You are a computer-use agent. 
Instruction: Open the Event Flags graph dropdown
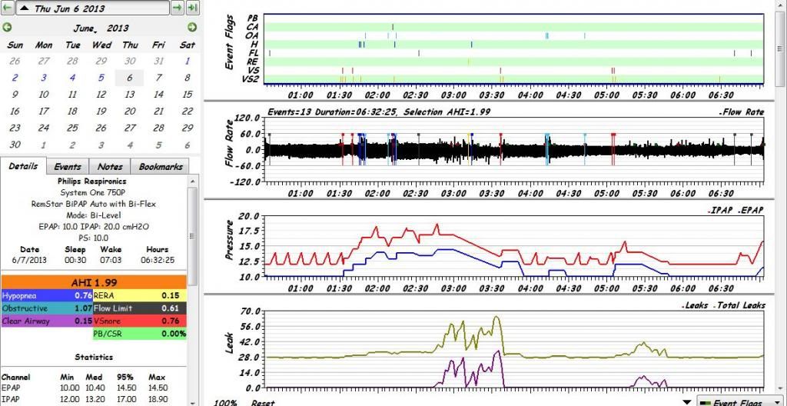point(732,401)
